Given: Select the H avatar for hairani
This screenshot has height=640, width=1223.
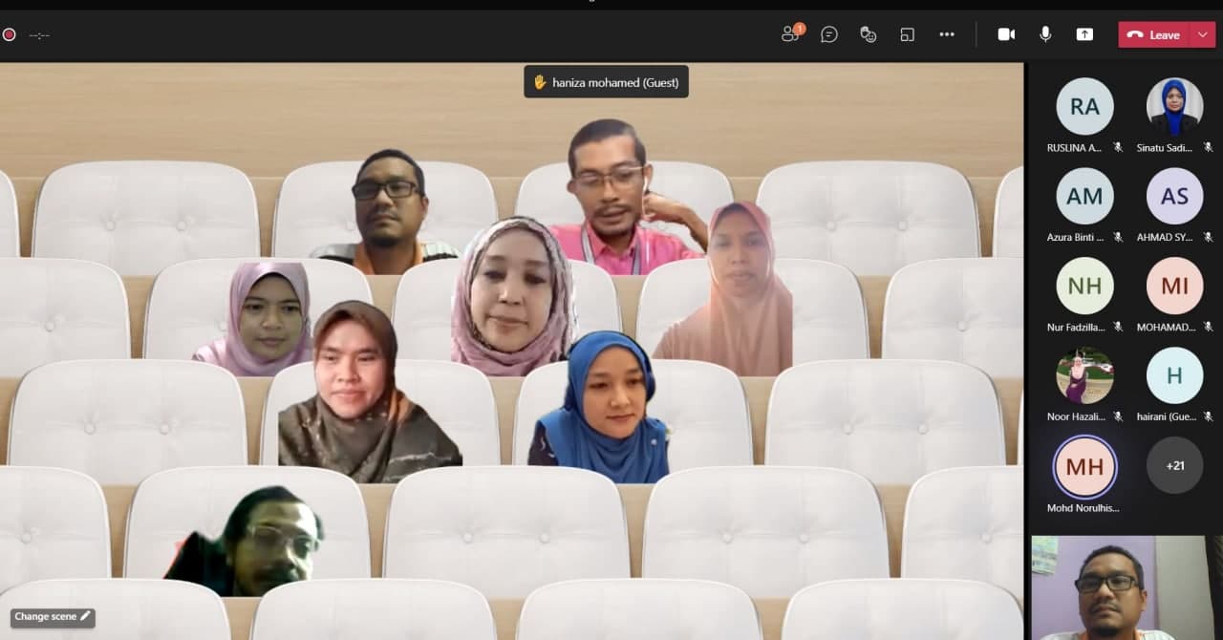Looking at the screenshot, I should coord(1174,375).
